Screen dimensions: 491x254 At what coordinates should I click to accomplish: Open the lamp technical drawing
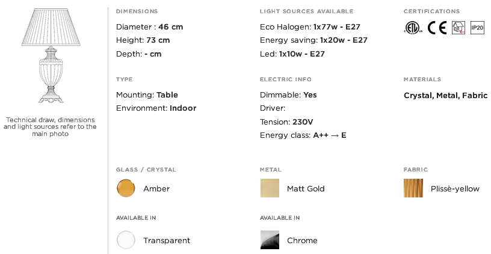(51, 56)
